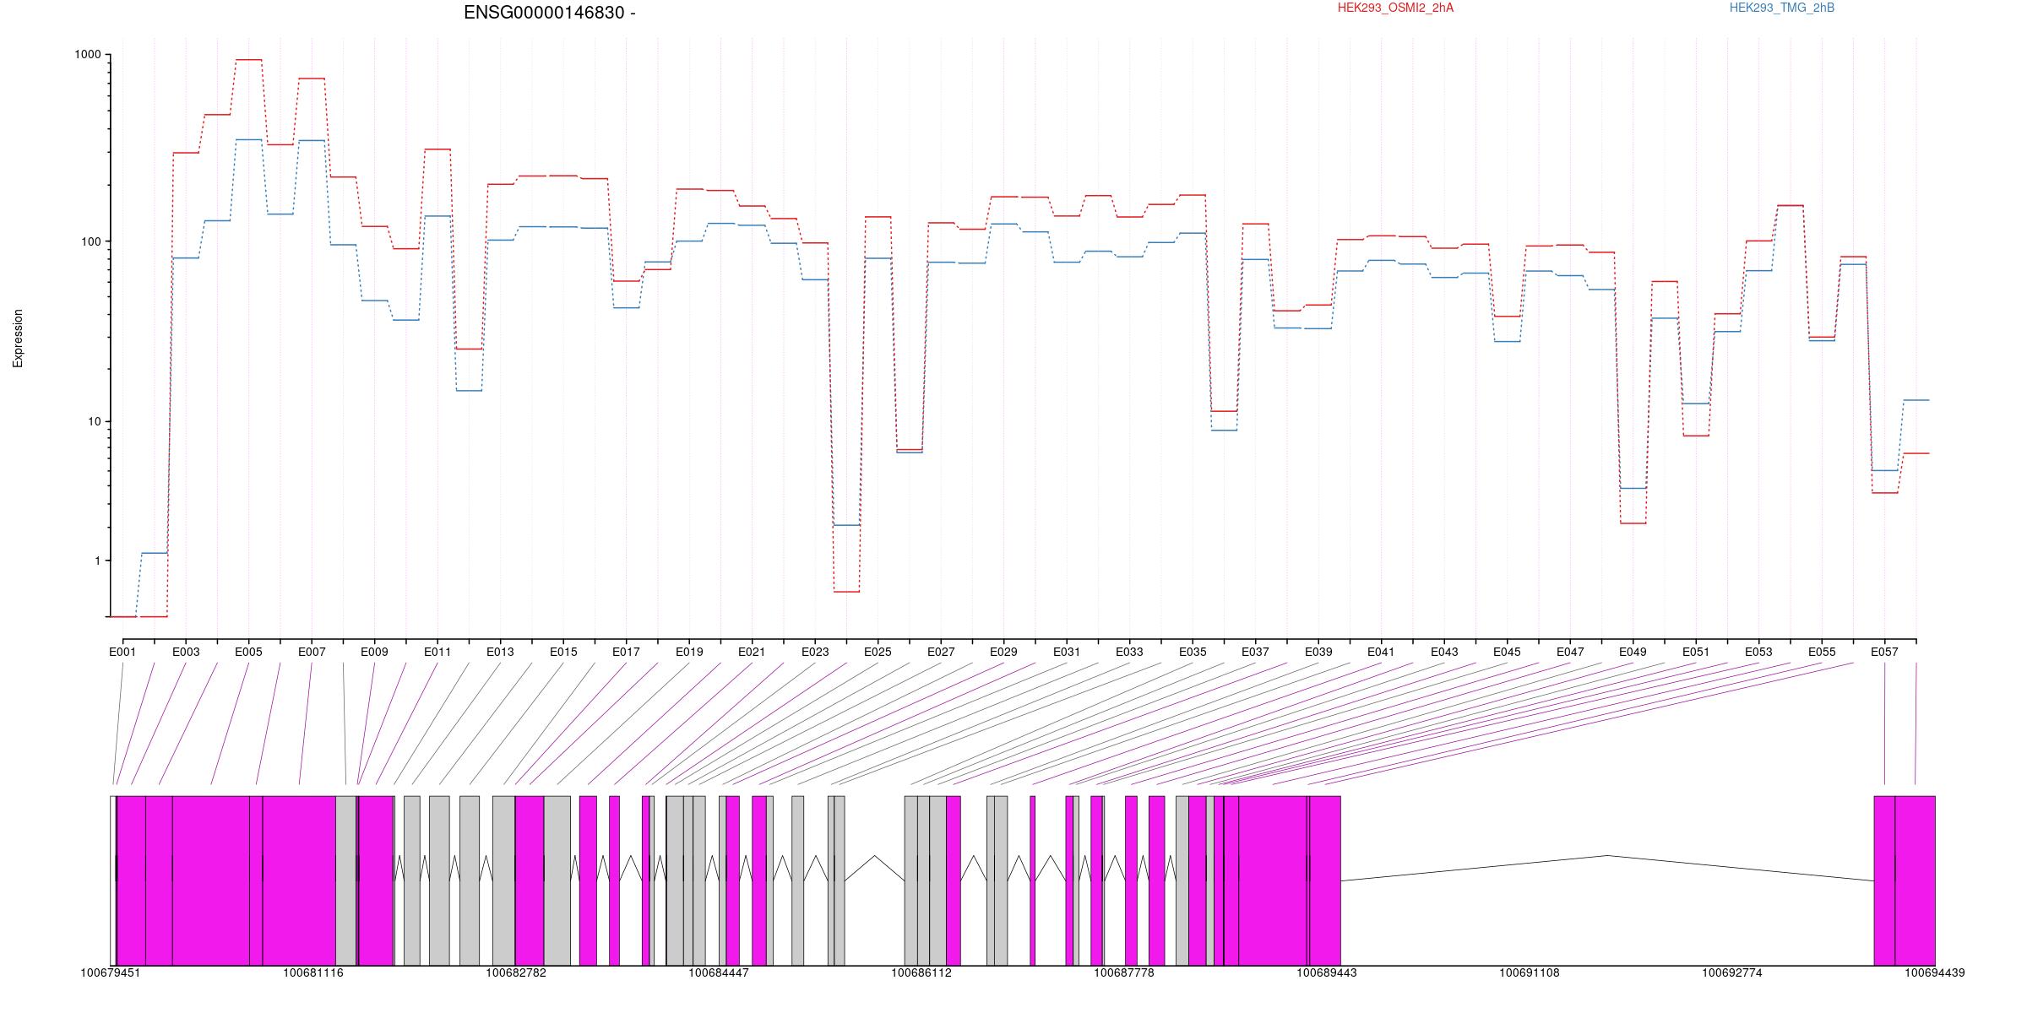Click exon label E055
Image resolution: width=2027 pixels, height=1013 pixels.
click(x=1822, y=652)
